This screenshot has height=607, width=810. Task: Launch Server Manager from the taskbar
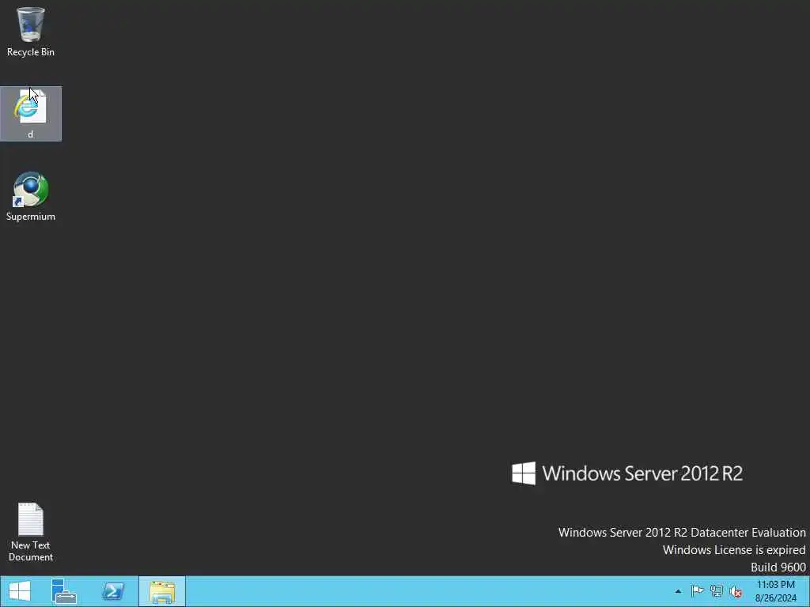click(64, 591)
